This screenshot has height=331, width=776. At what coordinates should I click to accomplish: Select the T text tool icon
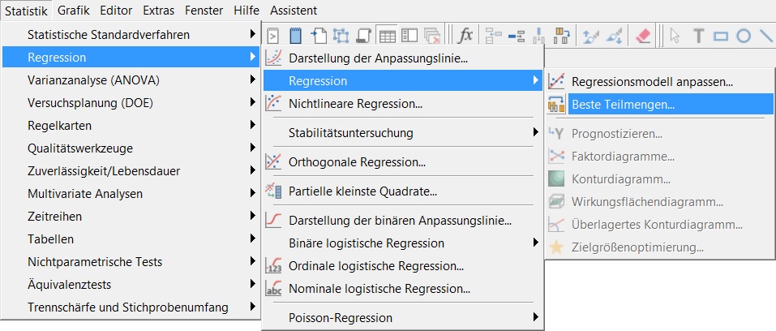[698, 36]
